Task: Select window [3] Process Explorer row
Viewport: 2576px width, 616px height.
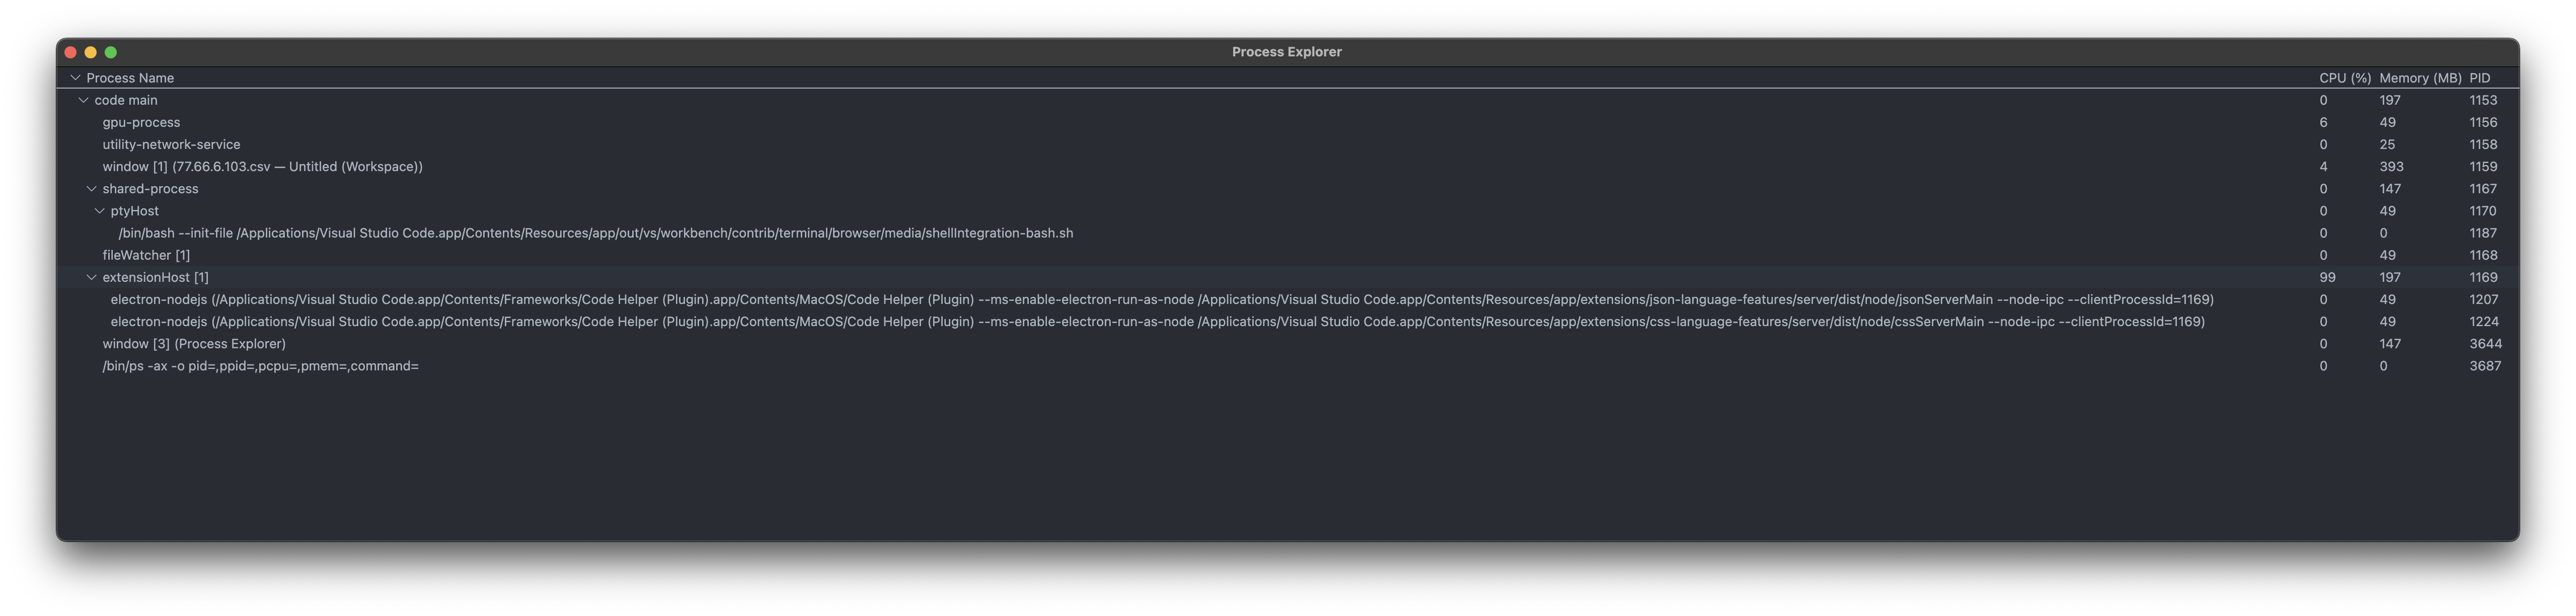Action: pos(194,343)
